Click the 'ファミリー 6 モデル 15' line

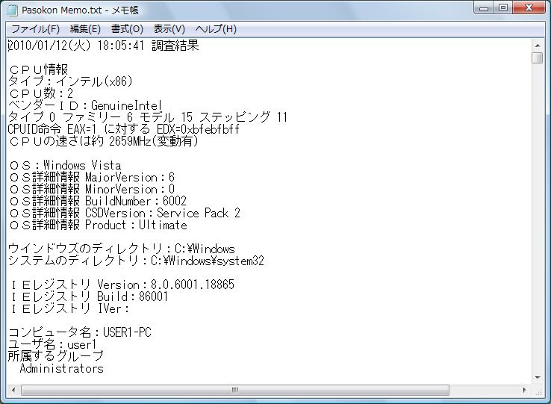[148, 117]
